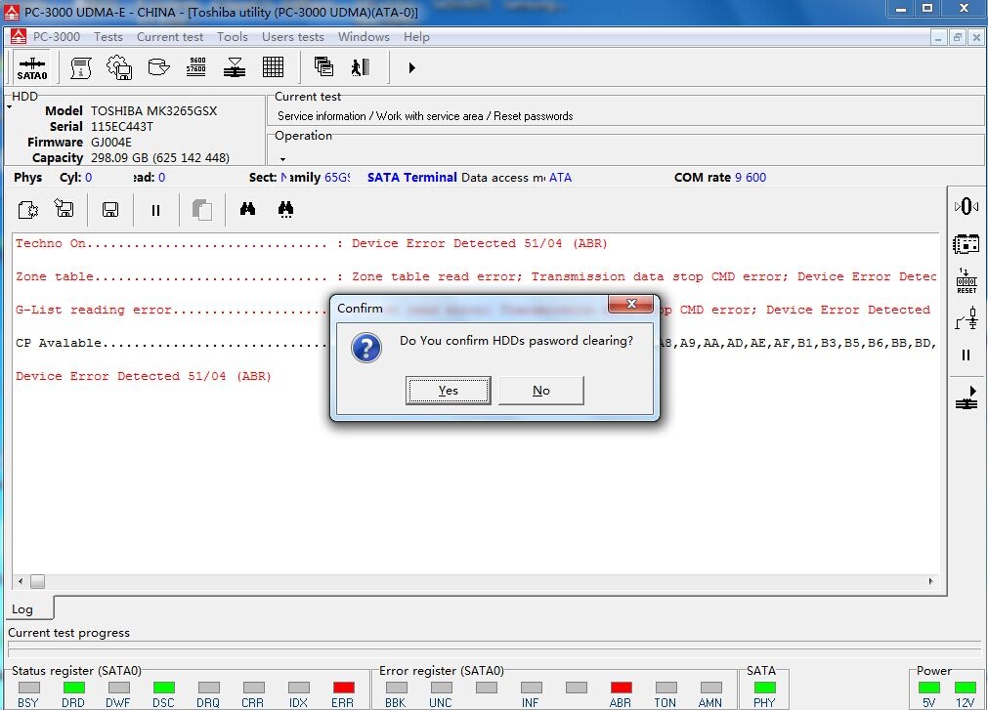Click the ERR status indicator light

(x=343, y=688)
